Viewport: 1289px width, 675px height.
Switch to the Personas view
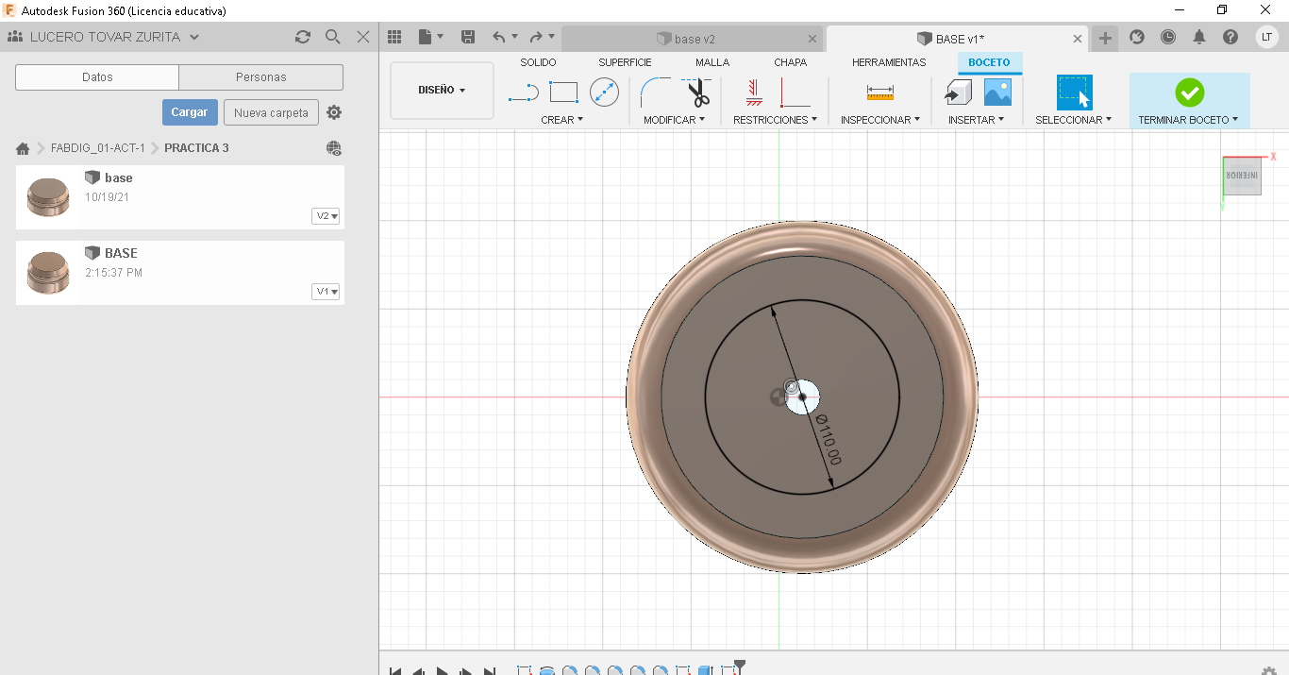(x=261, y=77)
